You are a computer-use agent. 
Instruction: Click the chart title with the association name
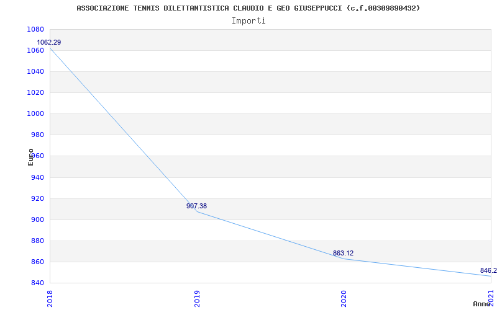click(248, 8)
